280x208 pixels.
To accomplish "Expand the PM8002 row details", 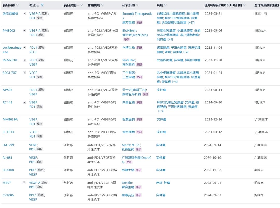I will click(x=24, y=31).
